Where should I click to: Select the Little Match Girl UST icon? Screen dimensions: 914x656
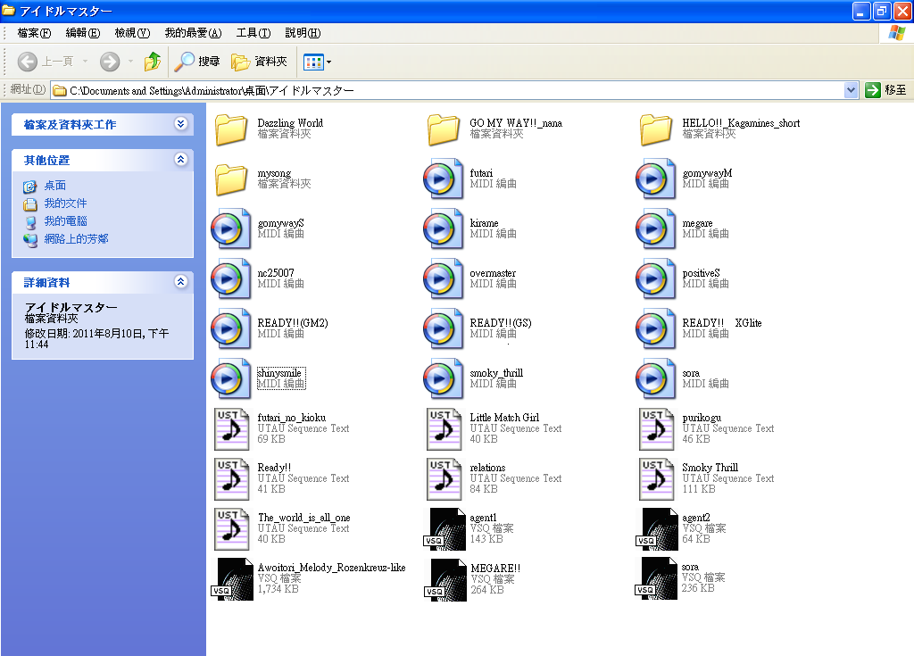click(444, 429)
